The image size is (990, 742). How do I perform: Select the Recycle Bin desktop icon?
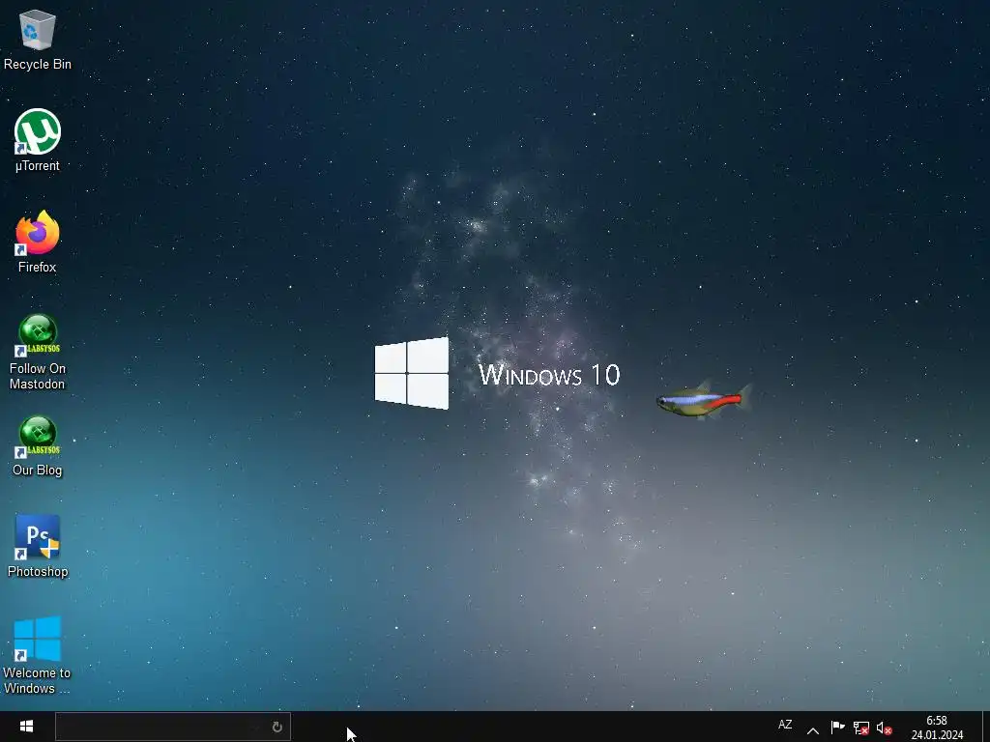(38, 39)
